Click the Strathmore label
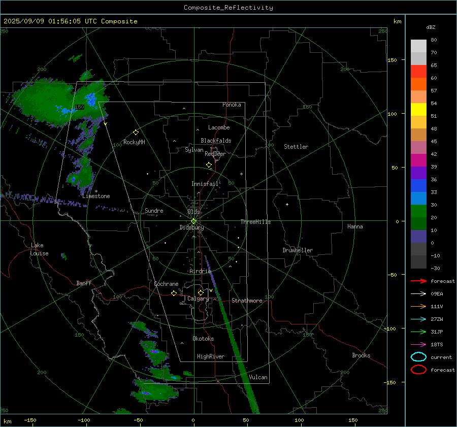Viewport: 457px width, 427px height. pyautogui.click(x=247, y=301)
